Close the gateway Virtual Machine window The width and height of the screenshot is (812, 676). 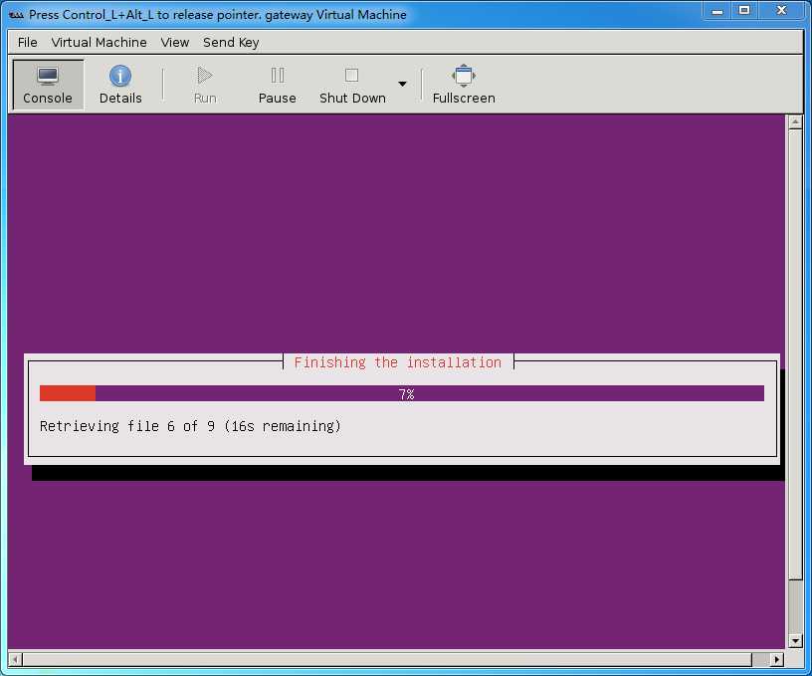(781, 11)
